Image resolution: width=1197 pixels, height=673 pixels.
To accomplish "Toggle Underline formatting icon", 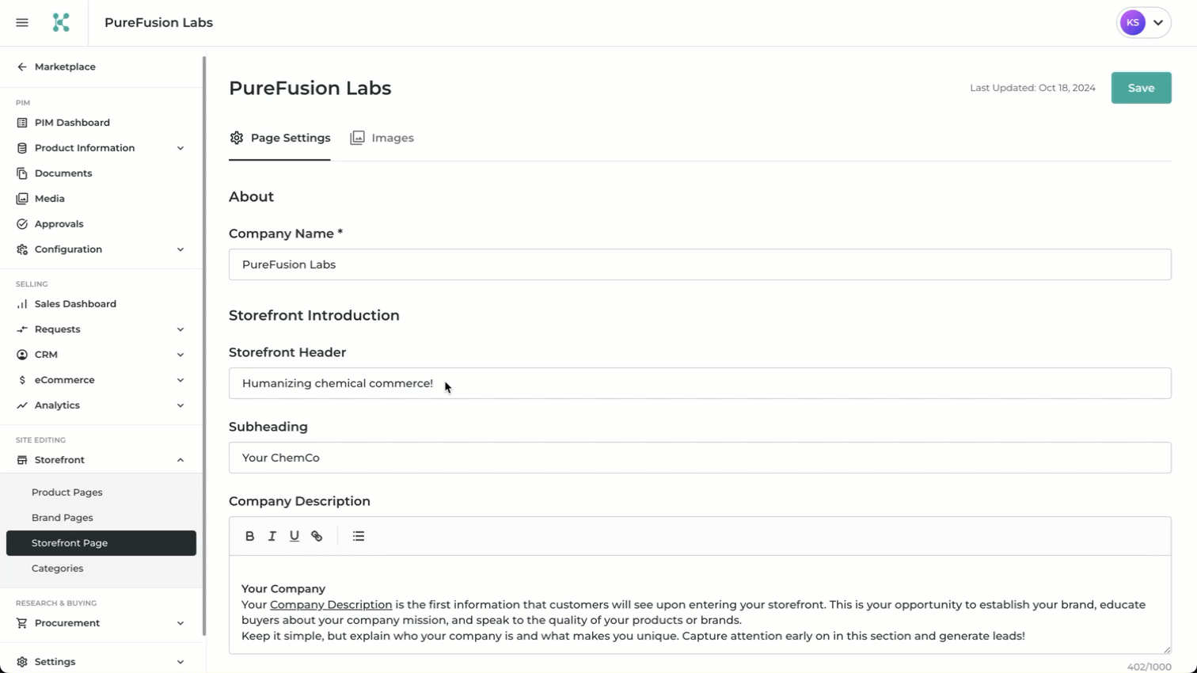I will (294, 536).
